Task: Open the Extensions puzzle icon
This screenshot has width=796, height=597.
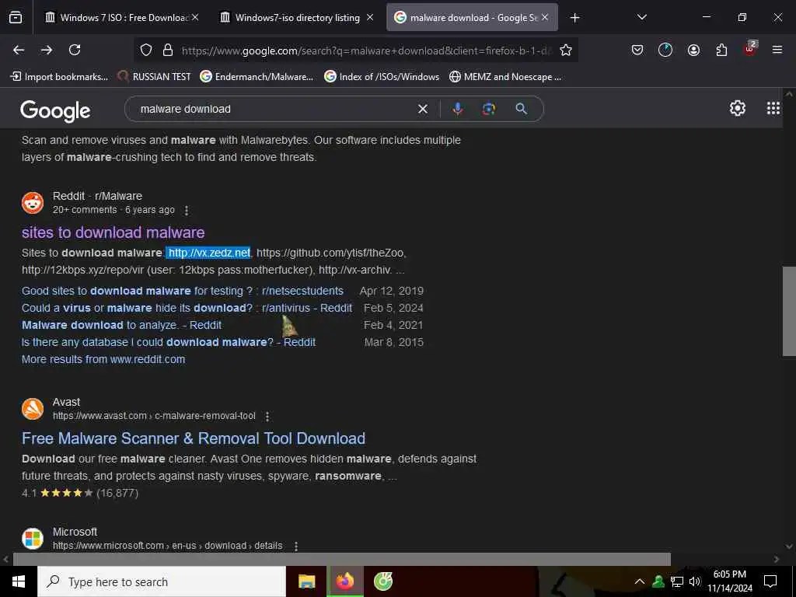Action: coord(721,50)
